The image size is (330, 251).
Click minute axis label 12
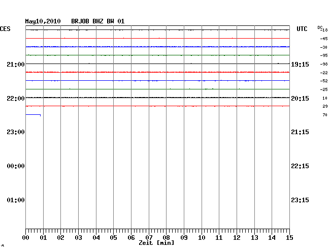pos(237,238)
